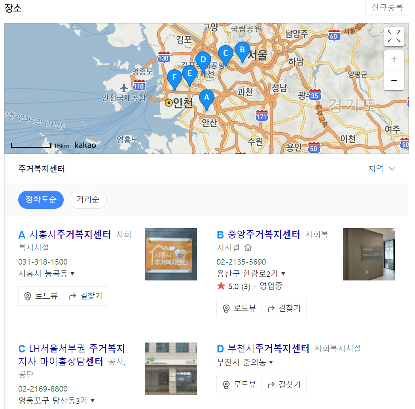Open 부천시주거복지센터 place link
The height and width of the screenshot is (409, 415).
(x=268, y=349)
